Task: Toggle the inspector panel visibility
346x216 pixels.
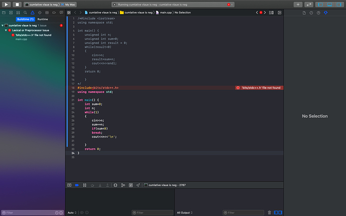Action: (x=339, y=5)
